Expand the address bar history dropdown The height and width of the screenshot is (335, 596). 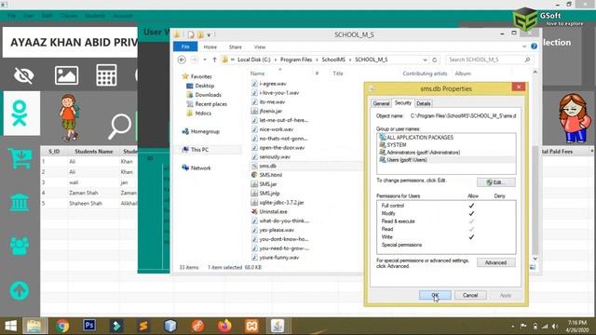pos(425,60)
